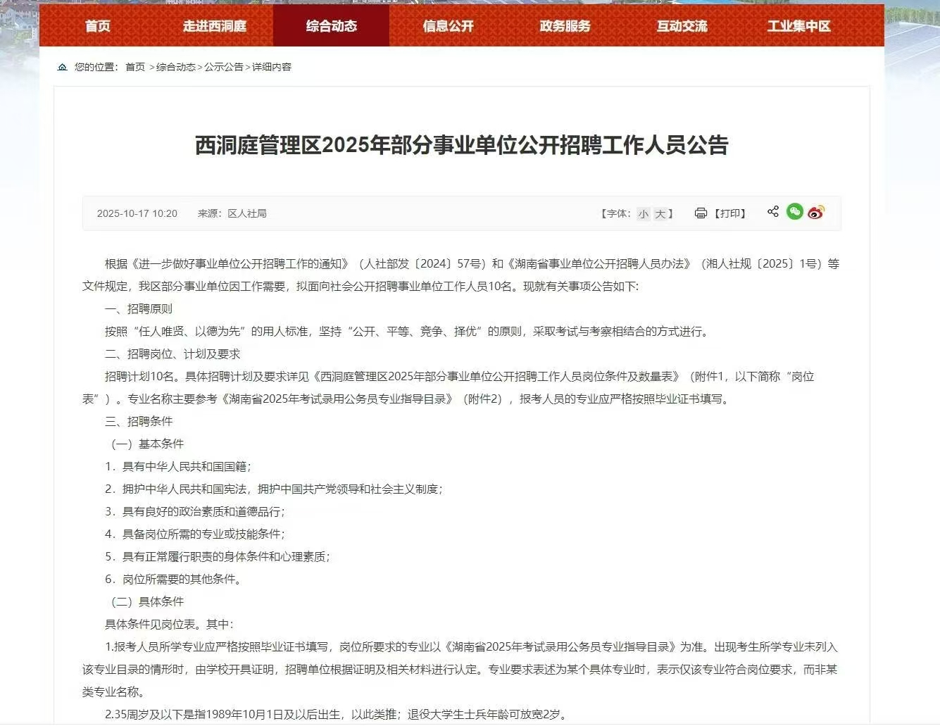
Task: Open the 工业集中区 section
Action: [x=798, y=26]
